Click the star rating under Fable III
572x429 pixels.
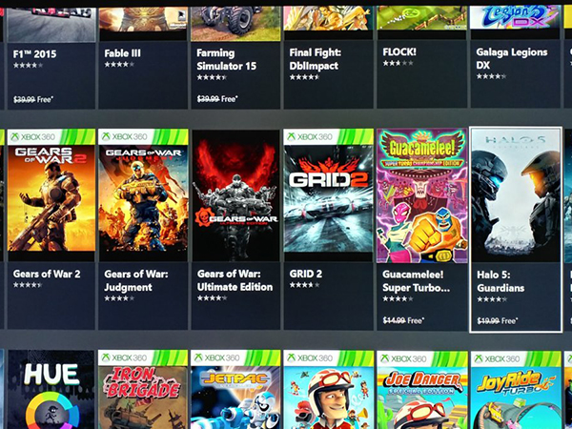pyautogui.click(x=119, y=65)
